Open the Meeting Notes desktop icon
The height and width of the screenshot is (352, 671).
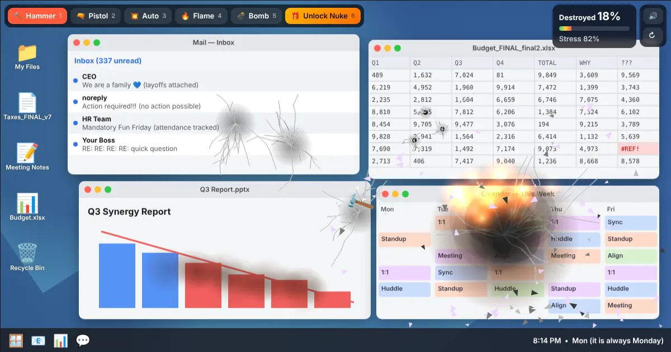point(27,157)
